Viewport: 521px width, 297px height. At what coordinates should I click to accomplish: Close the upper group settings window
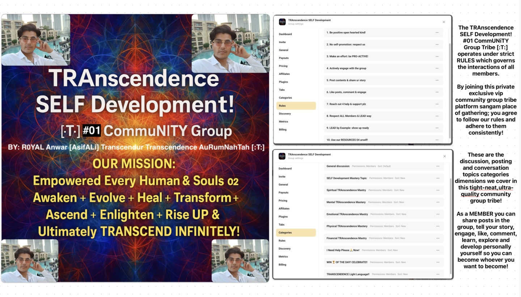(x=444, y=22)
